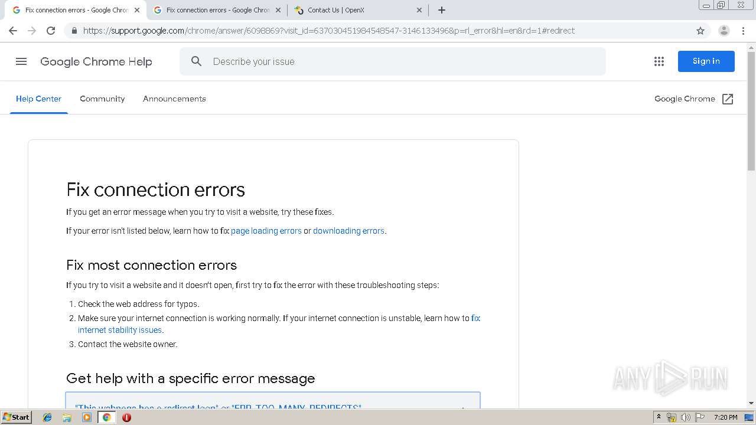Go to the Google Chrome Help home title
The image size is (756, 425).
[96, 61]
